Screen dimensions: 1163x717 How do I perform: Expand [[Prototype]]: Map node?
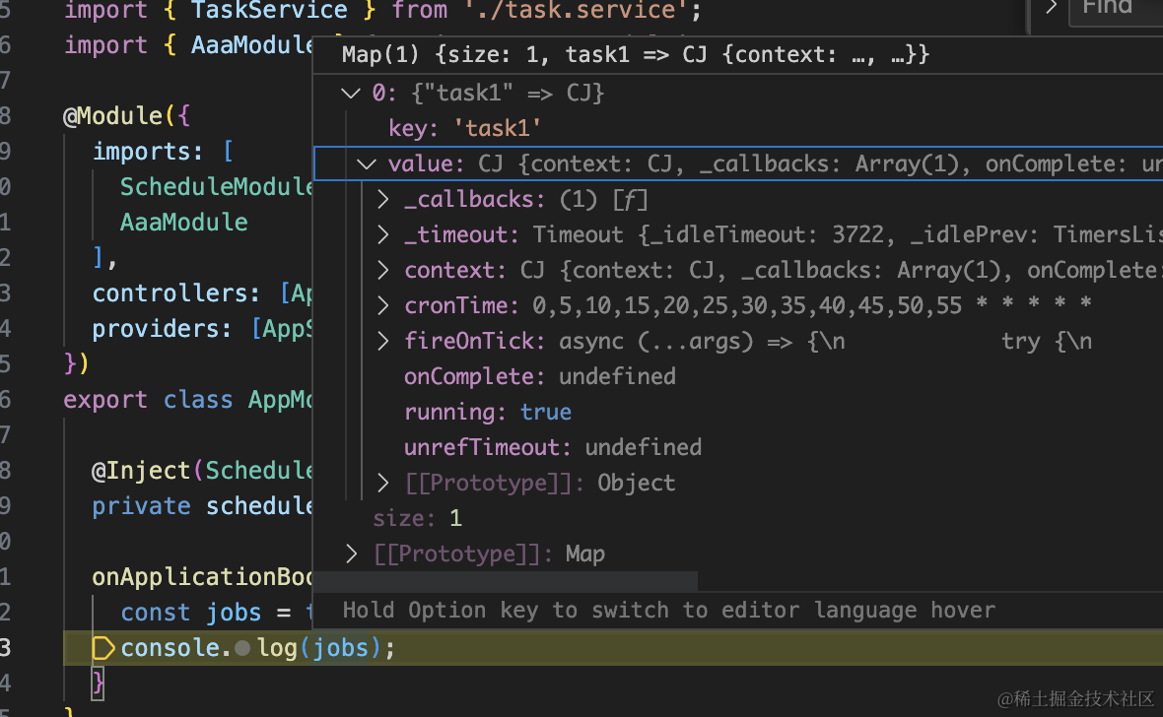pyautogui.click(x=352, y=554)
